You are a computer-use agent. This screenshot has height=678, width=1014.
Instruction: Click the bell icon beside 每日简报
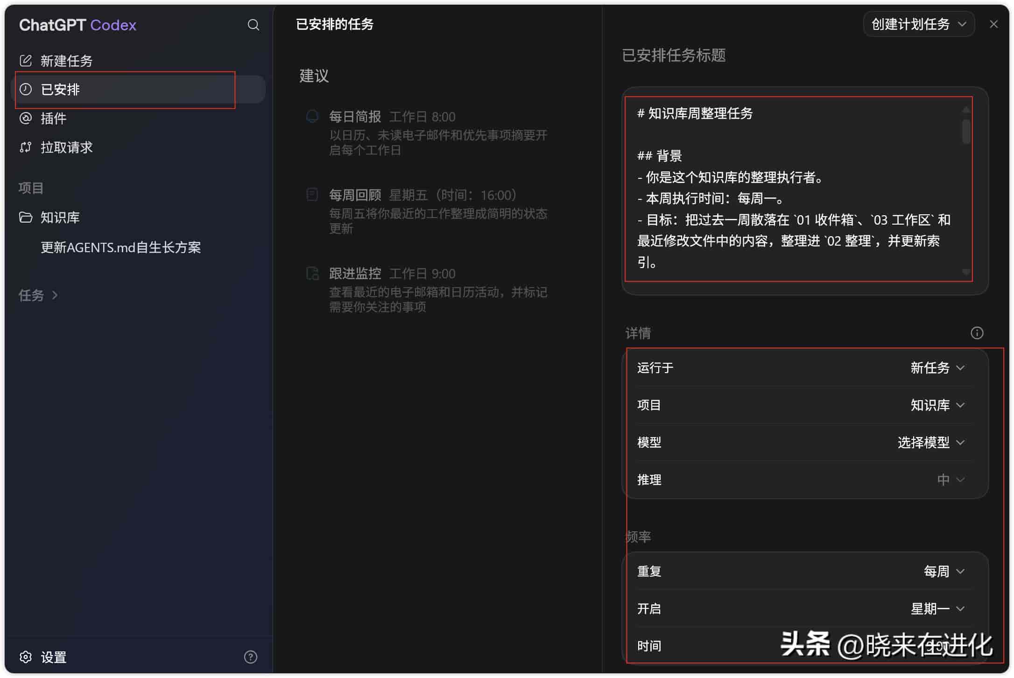coord(312,116)
